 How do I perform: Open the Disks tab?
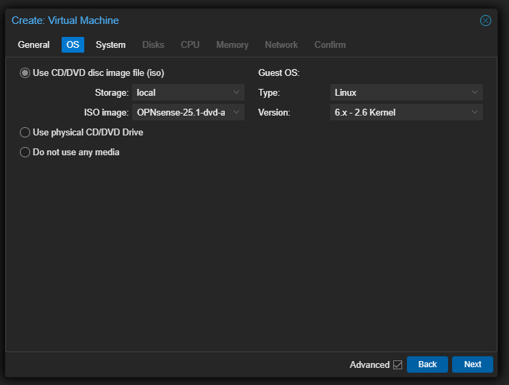[x=153, y=44]
